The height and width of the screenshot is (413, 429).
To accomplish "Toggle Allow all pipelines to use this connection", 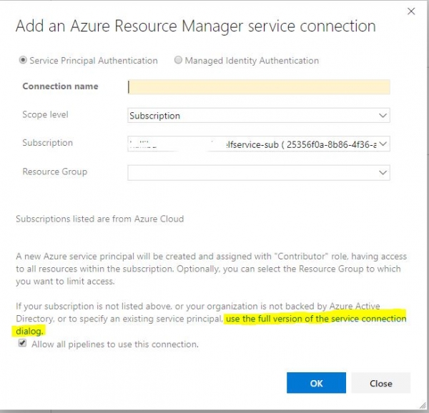I will 23,344.
